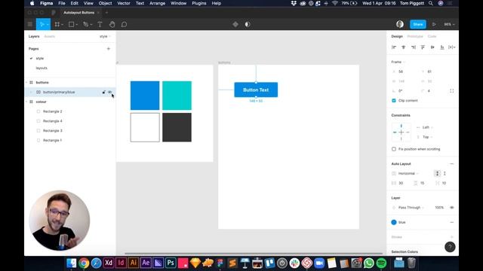Image resolution: width=483 pixels, height=271 pixels.
Task: Switch to the Prototype tab
Action: (x=415, y=36)
